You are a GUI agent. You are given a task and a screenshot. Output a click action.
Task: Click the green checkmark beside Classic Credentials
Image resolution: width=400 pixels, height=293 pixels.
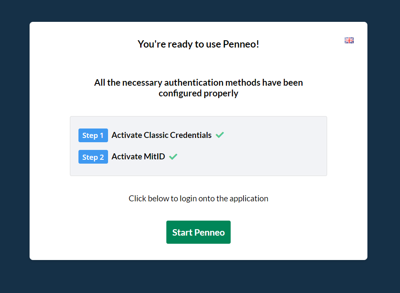tap(220, 135)
